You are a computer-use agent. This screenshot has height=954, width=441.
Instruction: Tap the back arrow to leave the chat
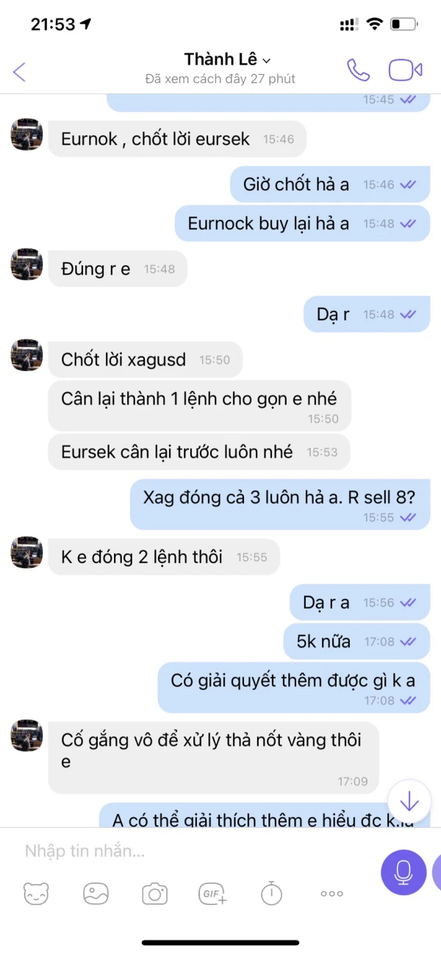tap(20, 71)
